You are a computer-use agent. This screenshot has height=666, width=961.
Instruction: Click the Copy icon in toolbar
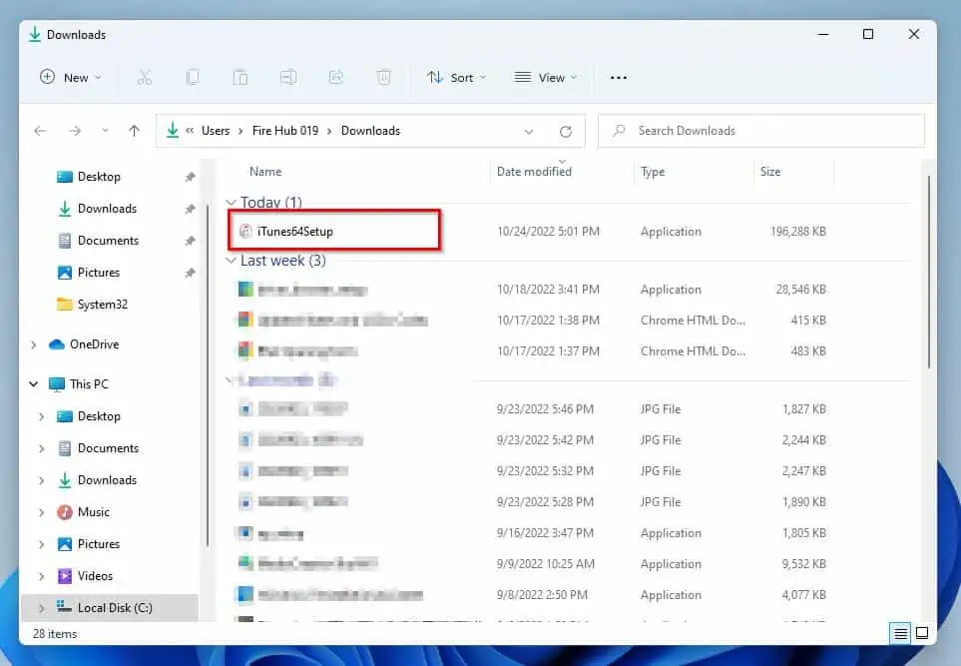point(193,77)
